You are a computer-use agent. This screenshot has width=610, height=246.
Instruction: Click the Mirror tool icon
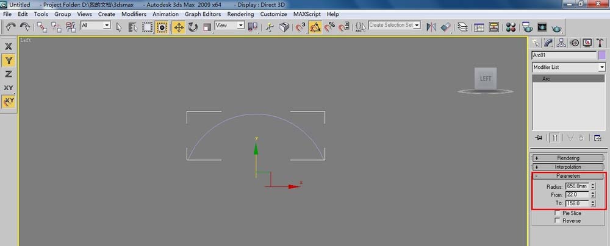[x=431, y=27]
